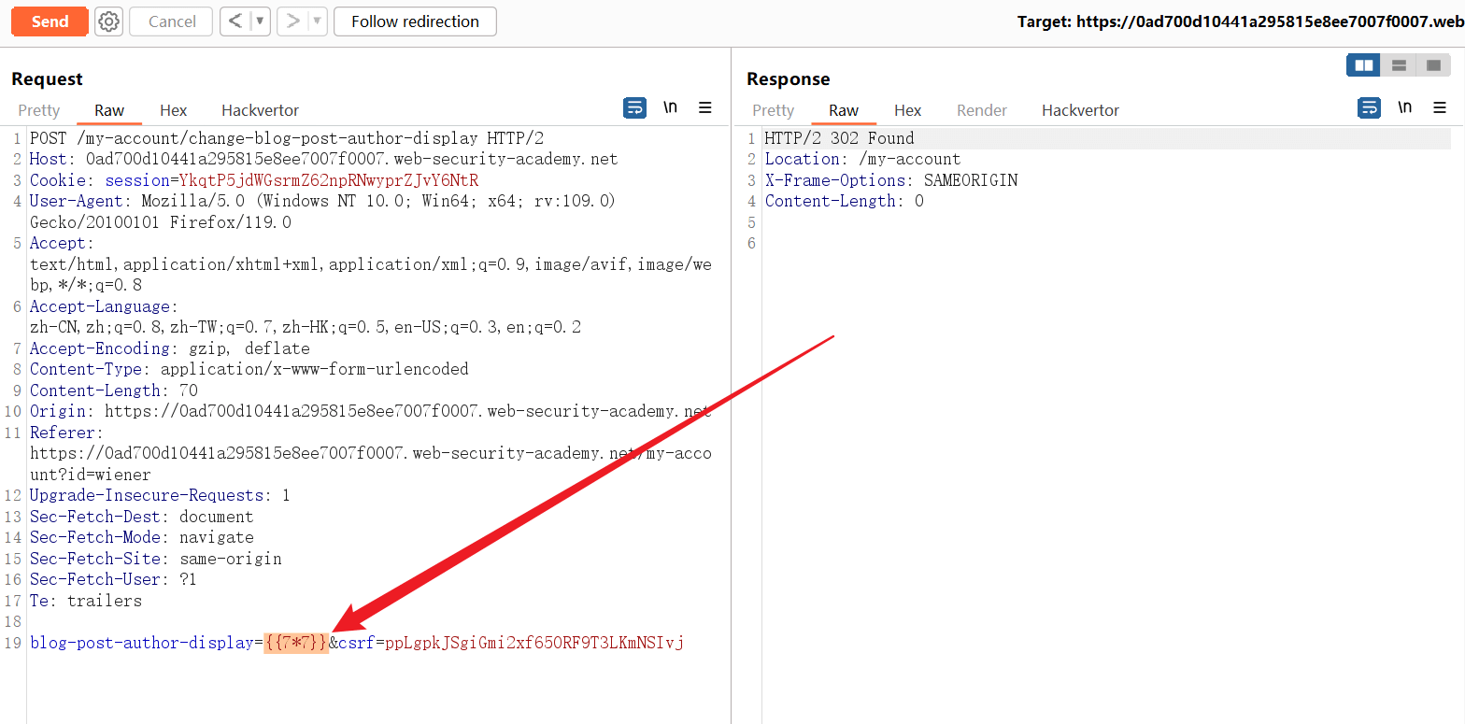Open the history-back dropdown arrow
Screen dimensions: 1465x724
pyautogui.click(x=261, y=21)
